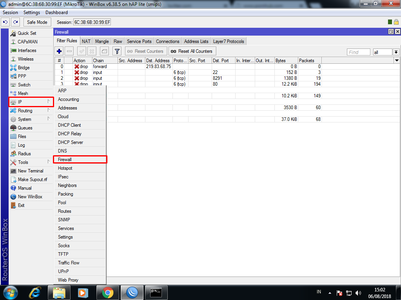Screen dimensions: 401x300
Task: Click the padlock icon at top right
Action: click(x=396, y=22)
